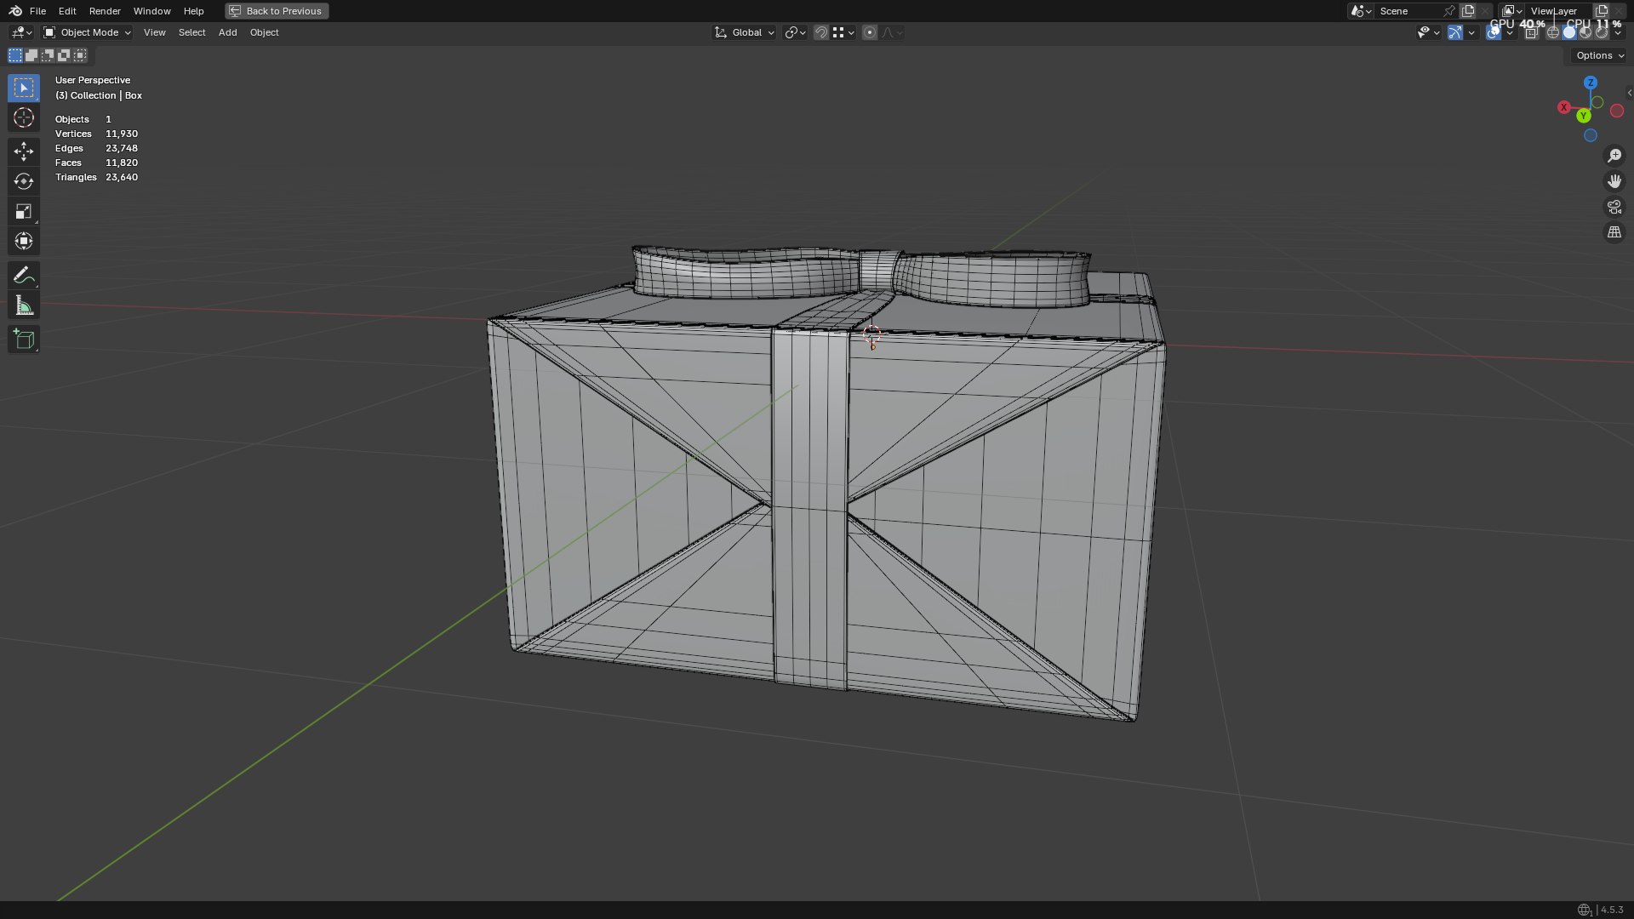The height and width of the screenshot is (919, 1634).
Task: Set selection mode to Invert
Action: coord(64,55)
